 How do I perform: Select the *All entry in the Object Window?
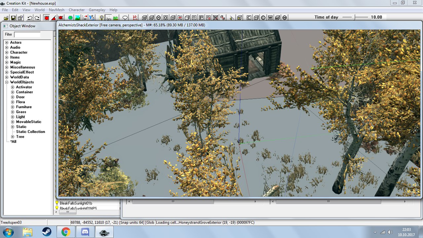[13, 141]
